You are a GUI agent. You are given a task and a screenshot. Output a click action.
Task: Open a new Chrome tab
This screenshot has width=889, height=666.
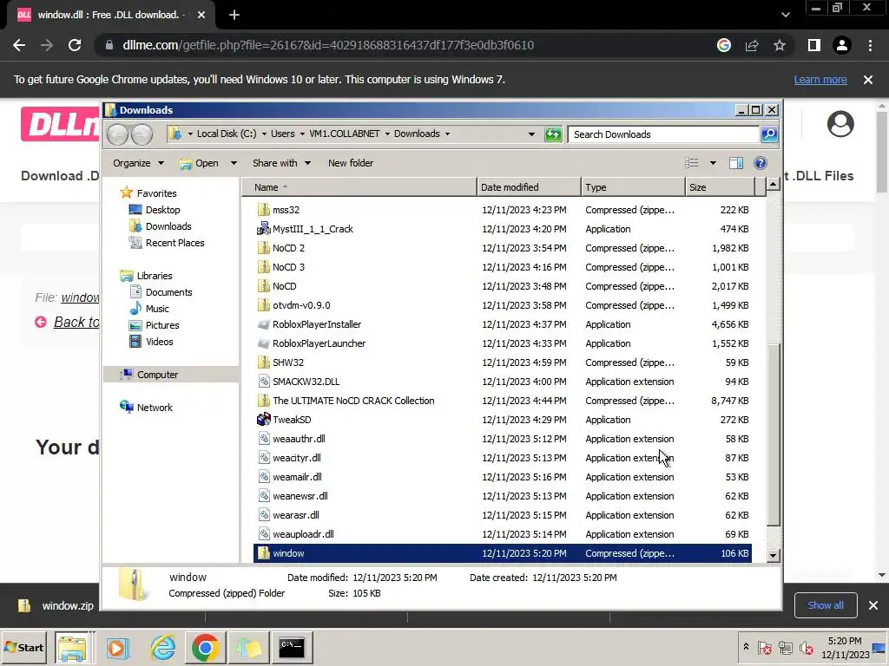pos(234,15)
